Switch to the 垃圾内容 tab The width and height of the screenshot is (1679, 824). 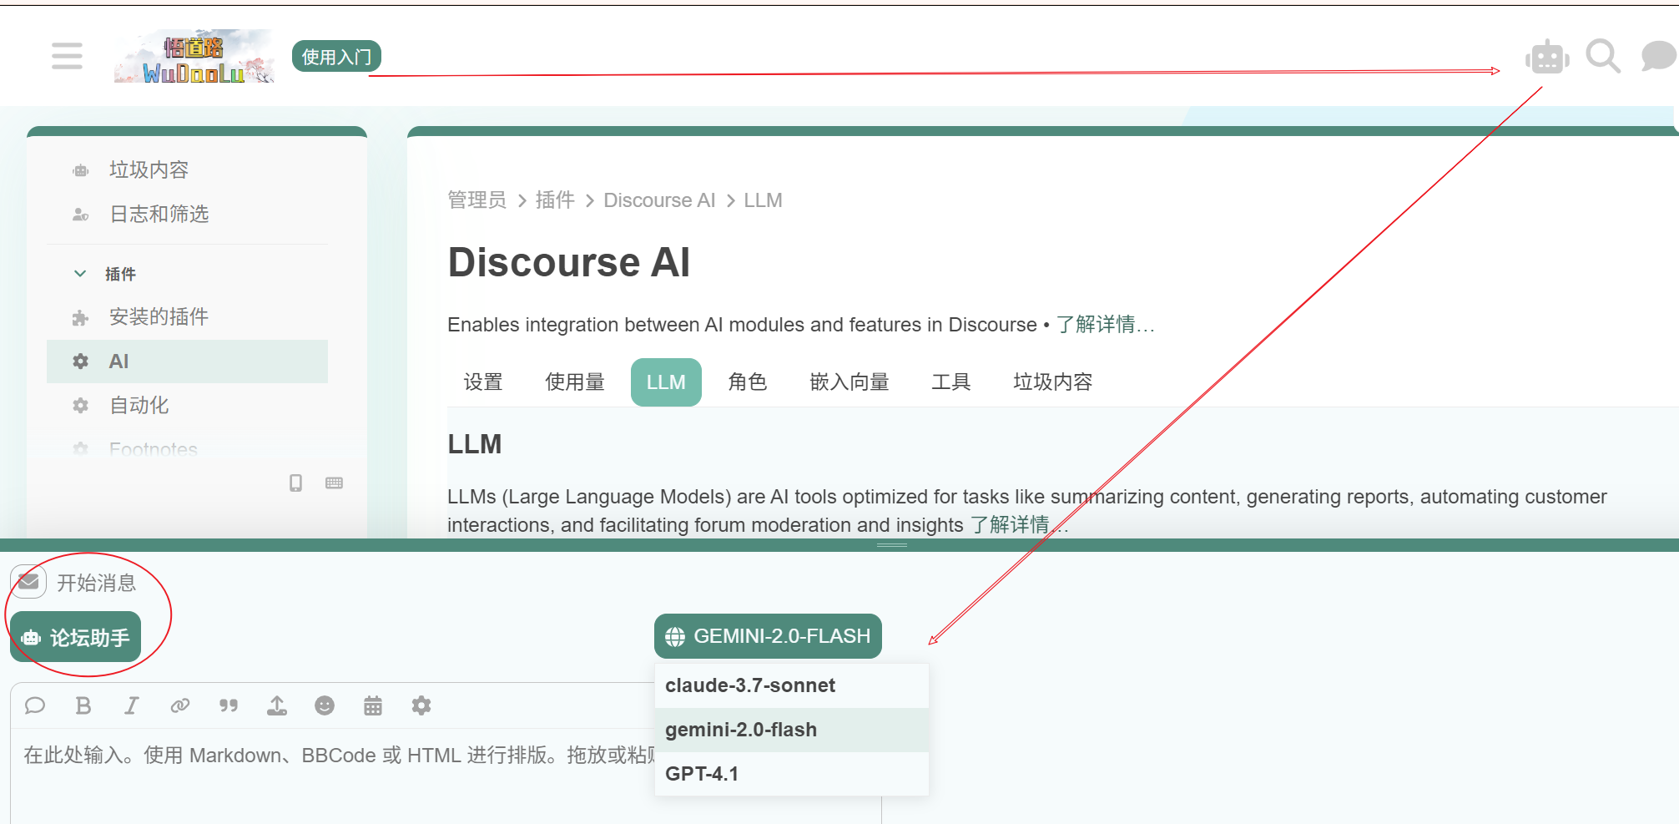pos(1052,382)
